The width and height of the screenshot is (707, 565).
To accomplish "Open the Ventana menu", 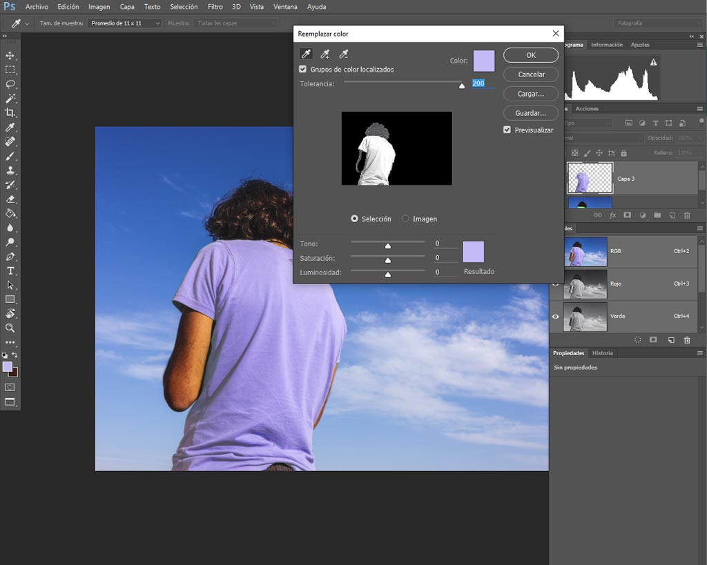I will tap(285, 7).
